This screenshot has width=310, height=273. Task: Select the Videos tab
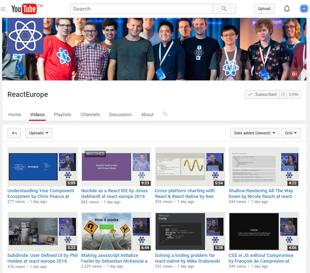tap(37, 114)
